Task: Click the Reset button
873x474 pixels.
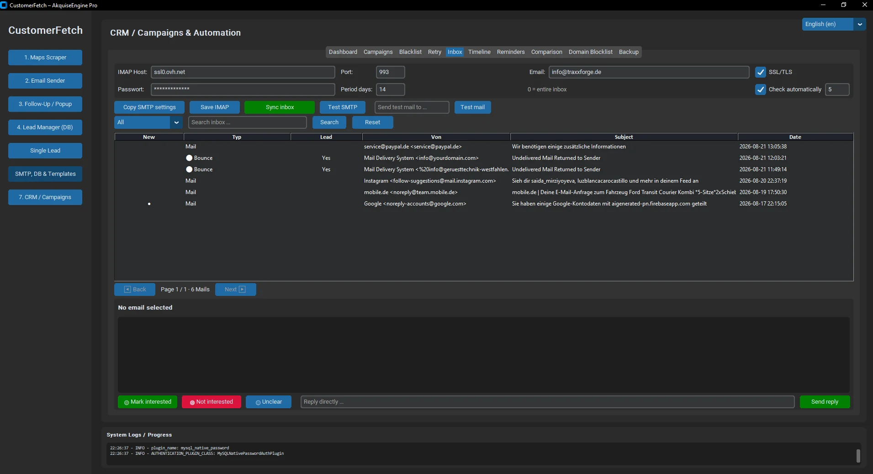Action: [x=372, y=122]
